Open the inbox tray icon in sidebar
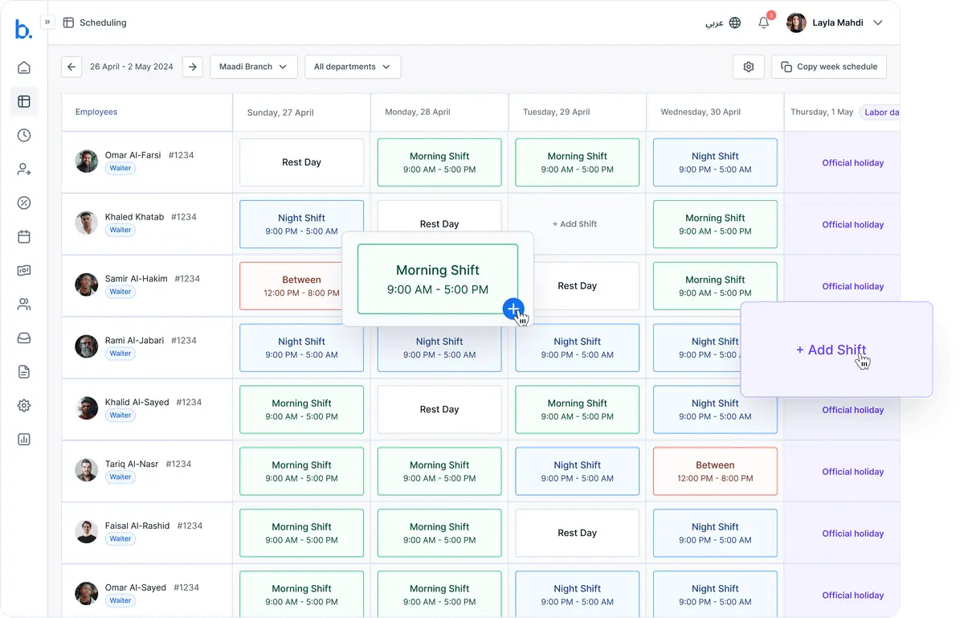 point(24,338)
